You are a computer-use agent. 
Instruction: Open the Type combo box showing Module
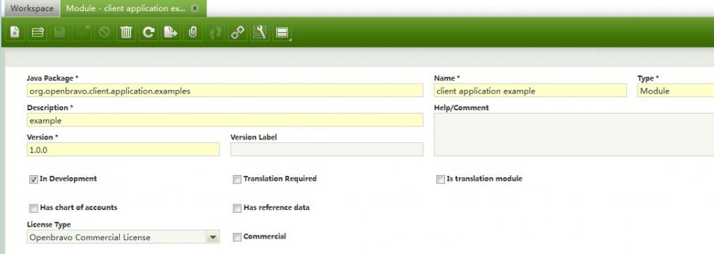pyautogui.click(x=676, y=91)
